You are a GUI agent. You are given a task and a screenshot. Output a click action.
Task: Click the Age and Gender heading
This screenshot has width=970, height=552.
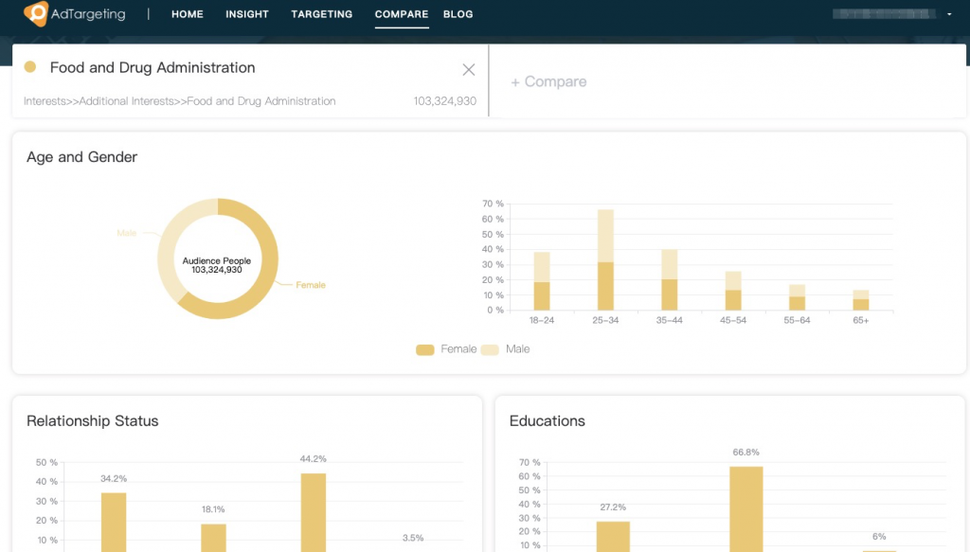81,157
